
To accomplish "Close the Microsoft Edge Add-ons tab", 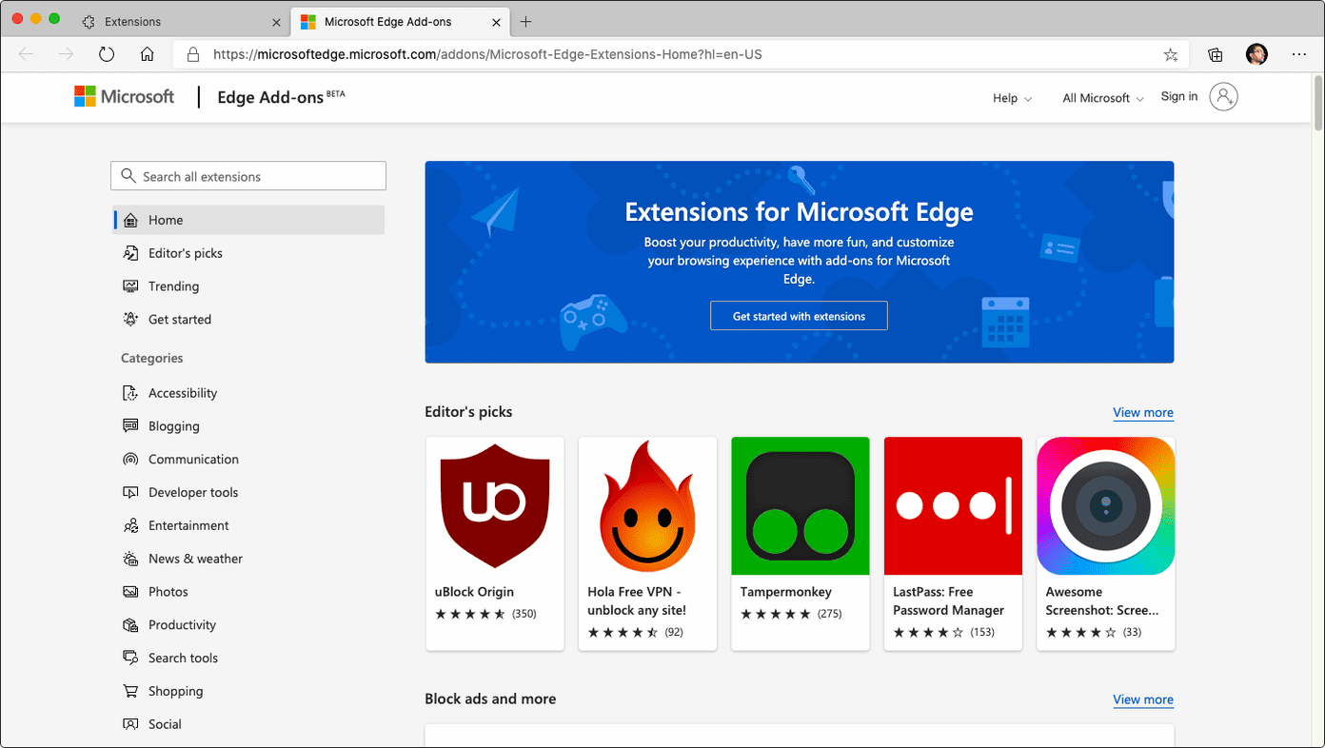I will pos(496,21).
